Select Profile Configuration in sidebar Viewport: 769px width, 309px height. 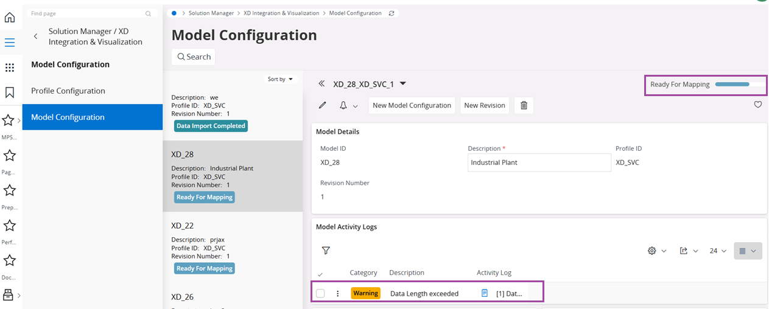tap(68, 91)
